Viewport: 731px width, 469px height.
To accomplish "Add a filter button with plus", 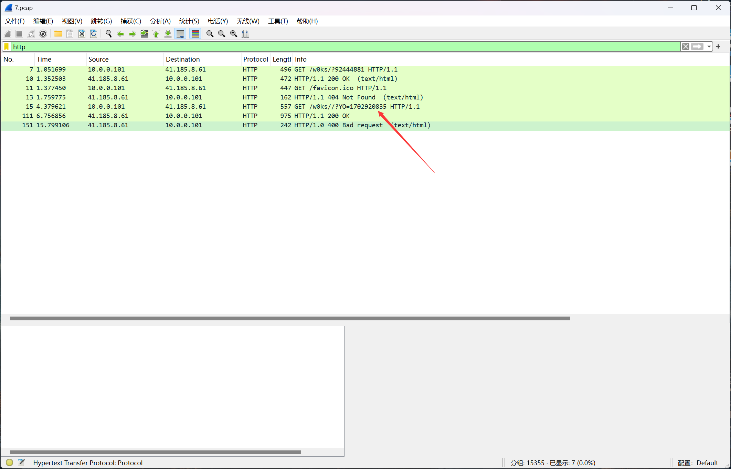I will 718,47.
